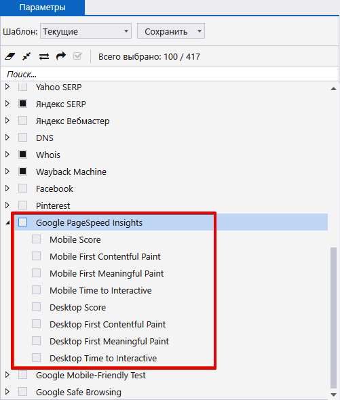Viewport: 340px width, 400px height.
Task: Switch to the Параметры tab
Action: point(42,7)
